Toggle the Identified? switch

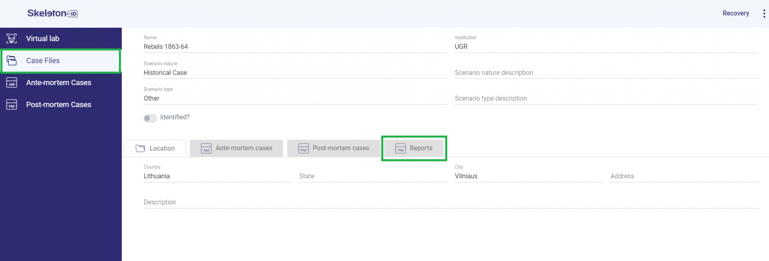150,119
